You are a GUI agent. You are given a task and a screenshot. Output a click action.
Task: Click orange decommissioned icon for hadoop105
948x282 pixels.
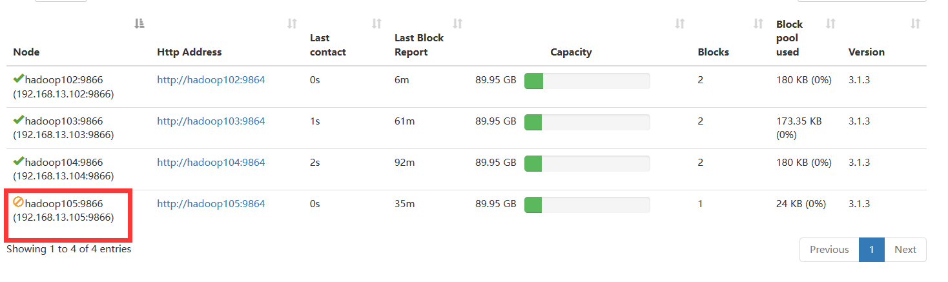[x=19, y=202]
